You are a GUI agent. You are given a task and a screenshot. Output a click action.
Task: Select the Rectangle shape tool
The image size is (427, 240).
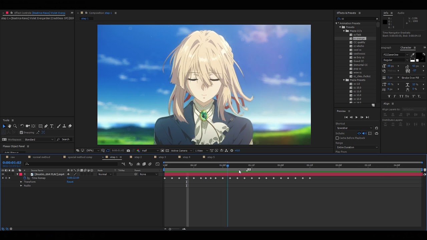40,126
